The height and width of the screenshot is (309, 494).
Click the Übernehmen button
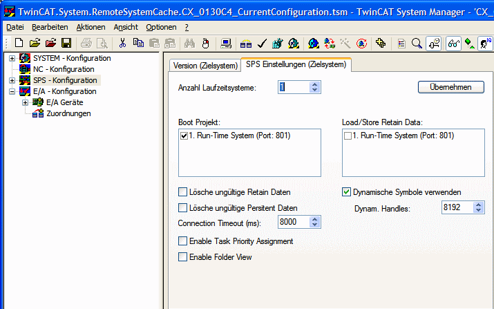(x=451, y=87)
